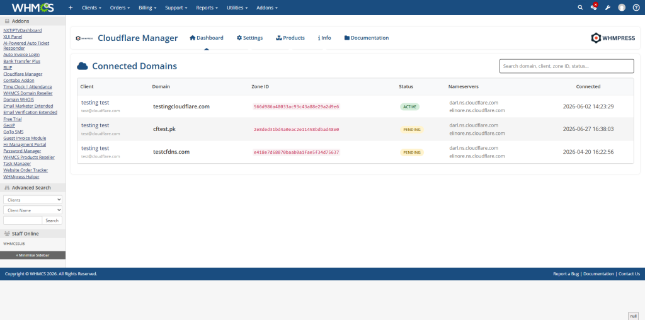Open the Reports menu
This screenshot has height=320, width=645.
pos(207,8)
